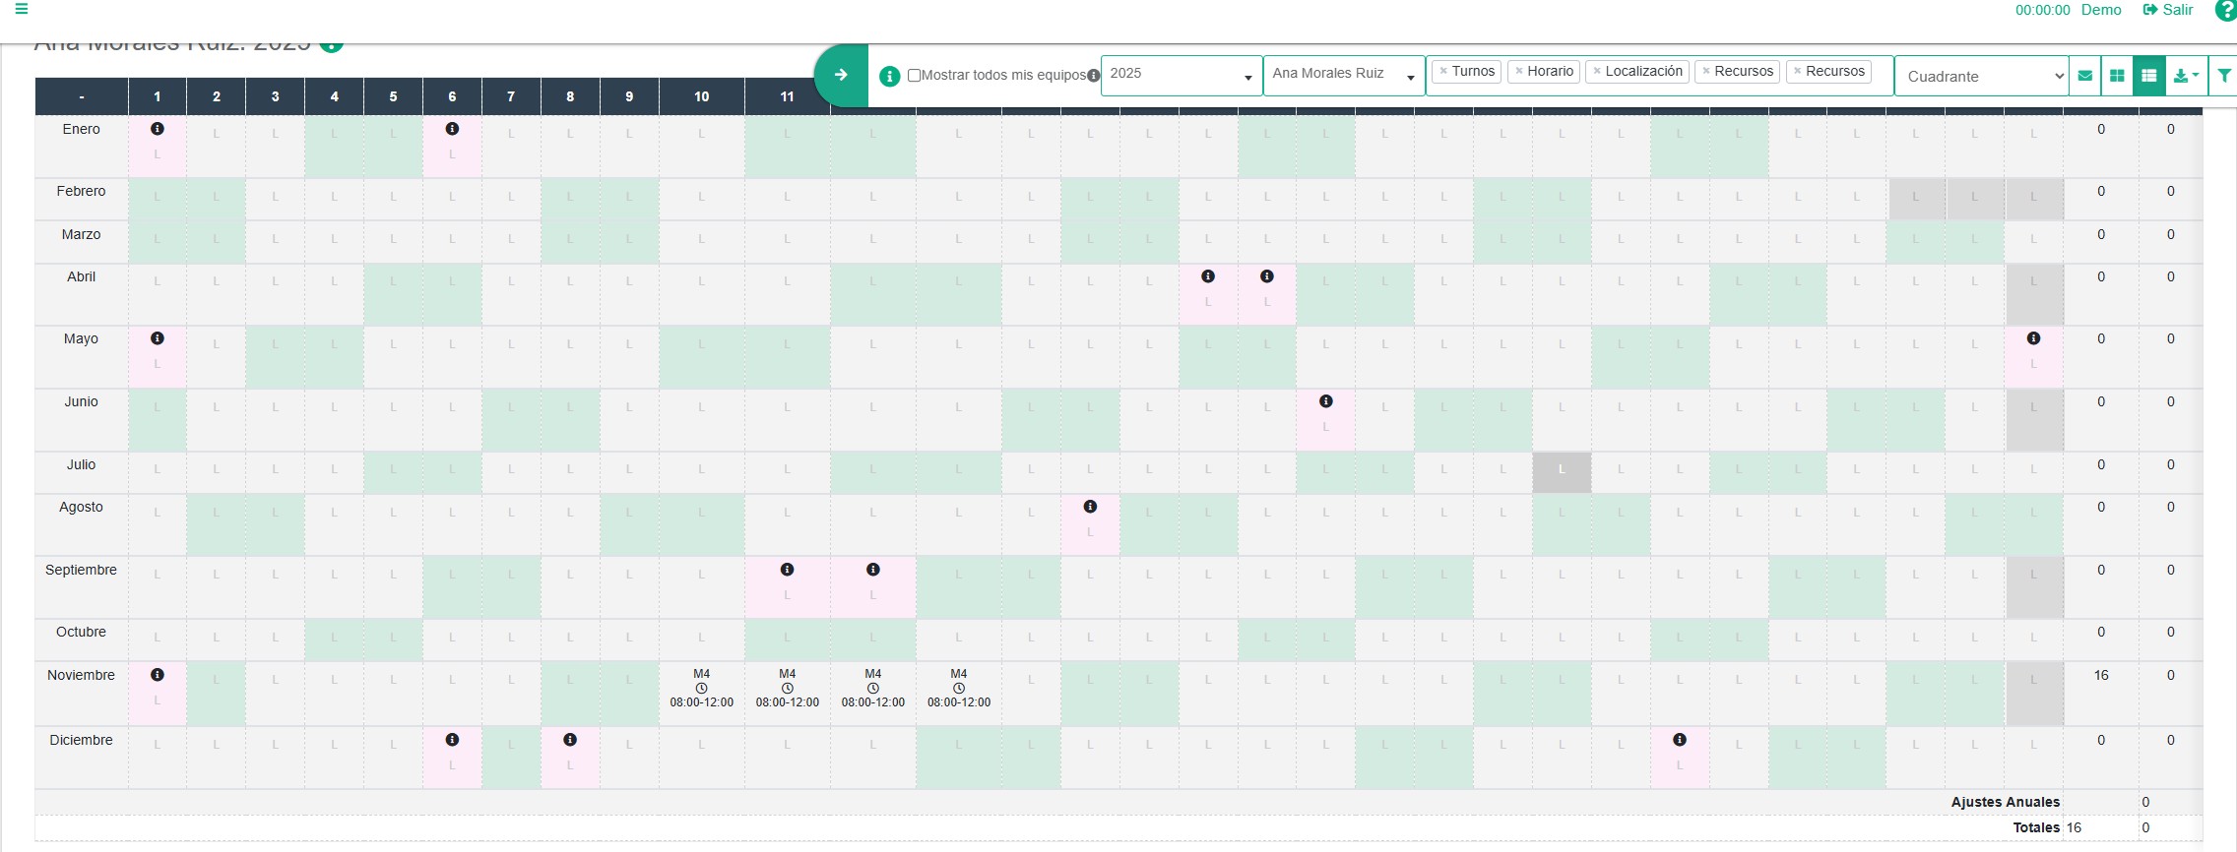Click the pink Septiembre day 11 cell info icon

click(787, 570)
